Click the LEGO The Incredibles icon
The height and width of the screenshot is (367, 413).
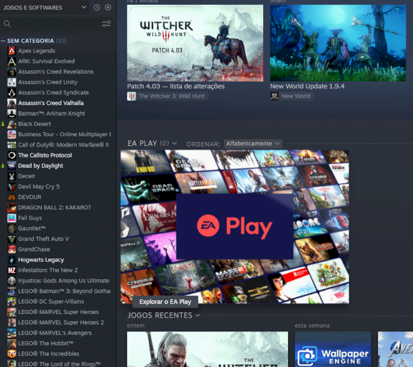[11, 354]
